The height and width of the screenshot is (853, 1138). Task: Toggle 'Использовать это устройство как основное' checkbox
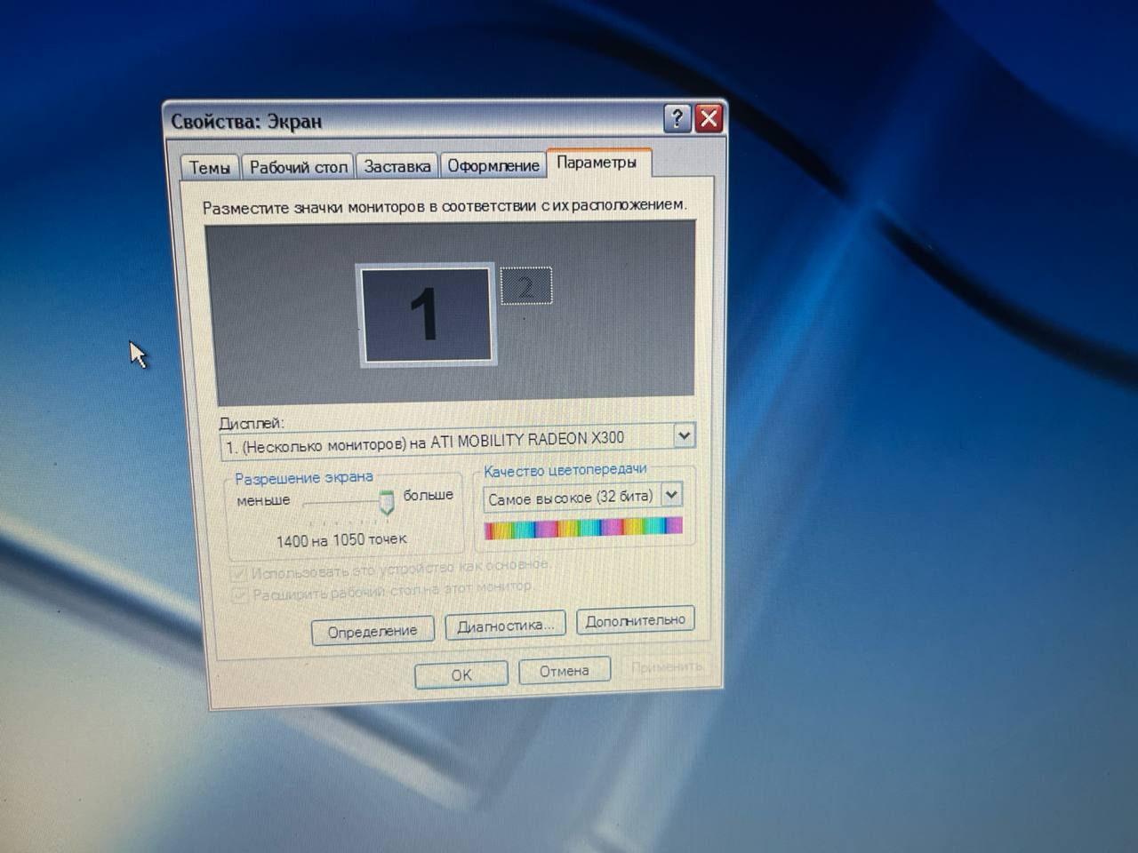click(x=238, y=572)
